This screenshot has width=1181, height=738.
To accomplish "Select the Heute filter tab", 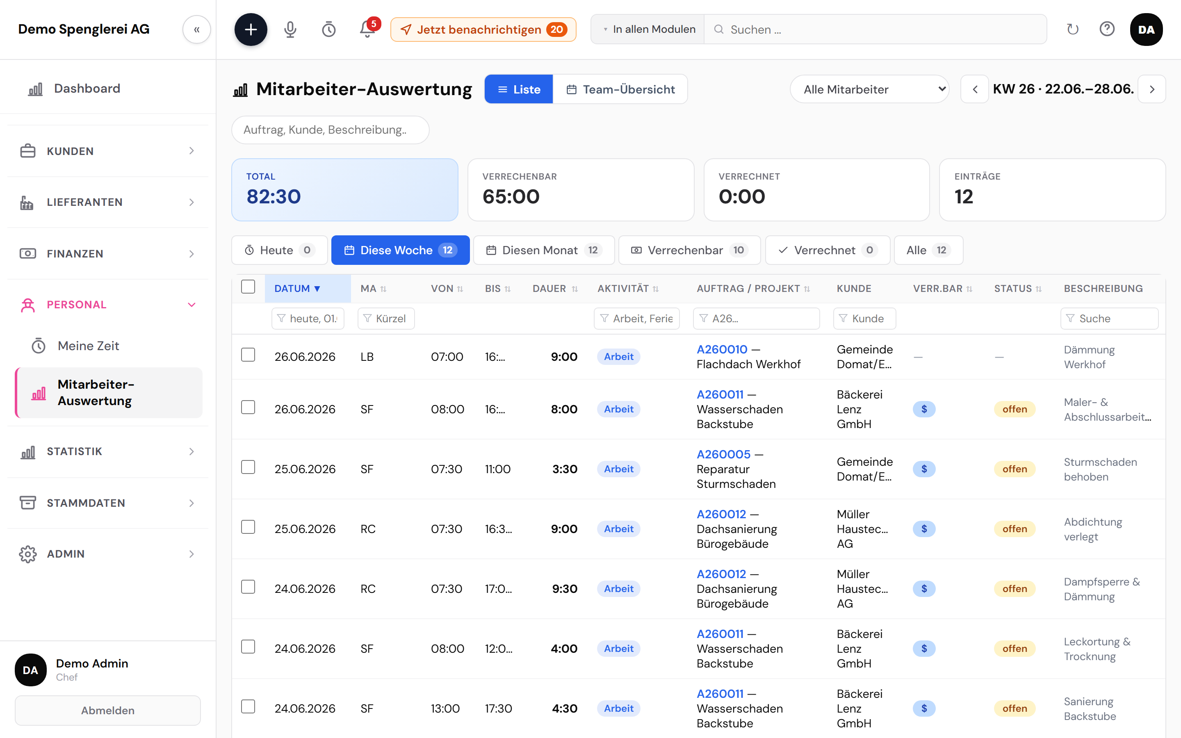I will click(279, 250).
